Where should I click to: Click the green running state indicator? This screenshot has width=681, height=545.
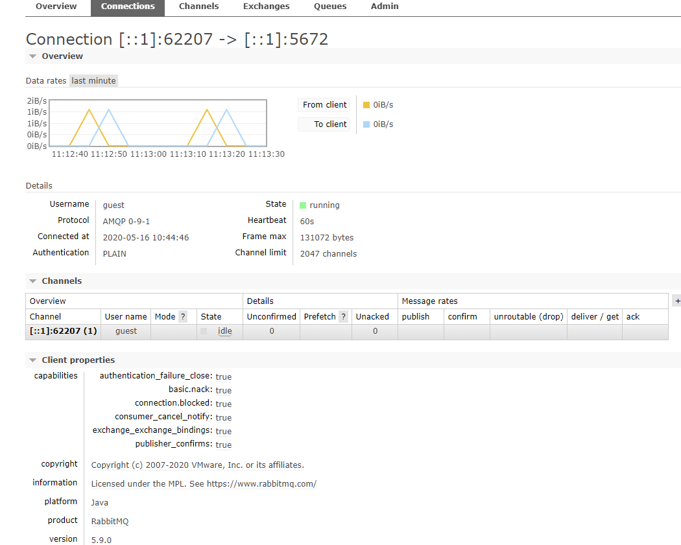pos(302,204)
